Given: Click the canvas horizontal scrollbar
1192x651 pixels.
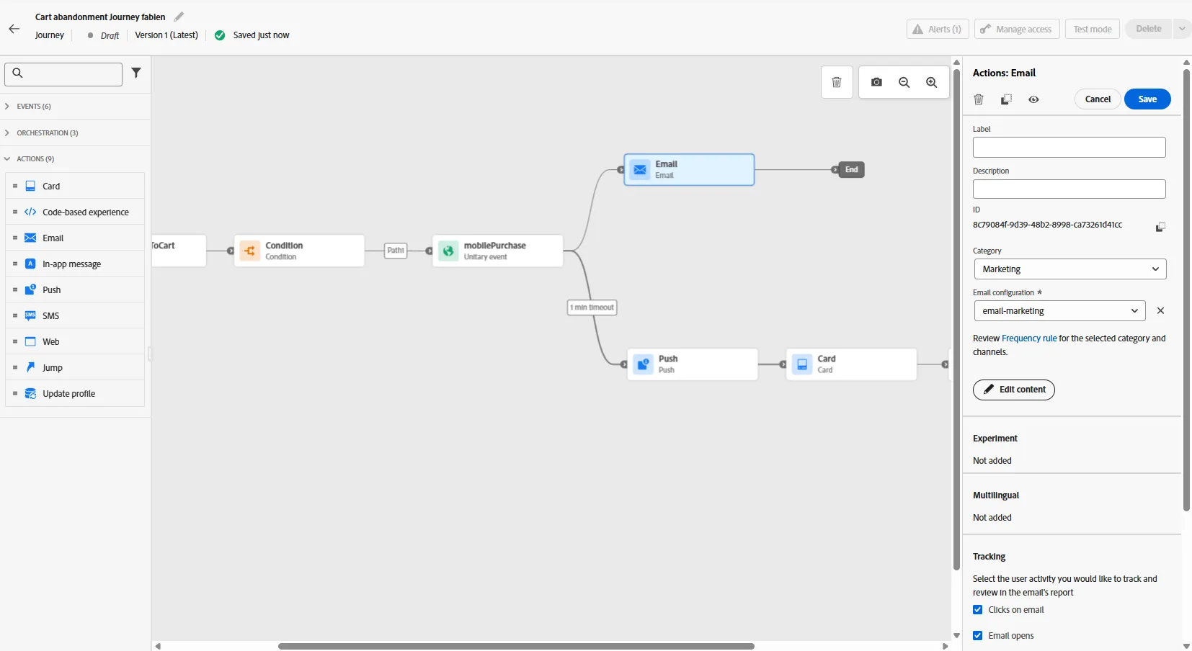Looking at the screenshot, I should (x=516, y=646).
